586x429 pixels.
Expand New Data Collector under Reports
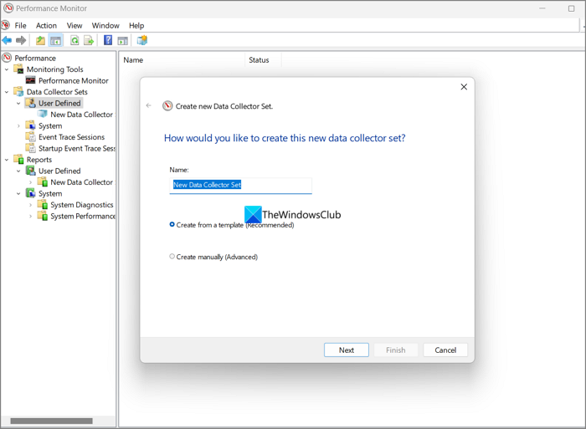pyautogui.click(x=30, y=182)
